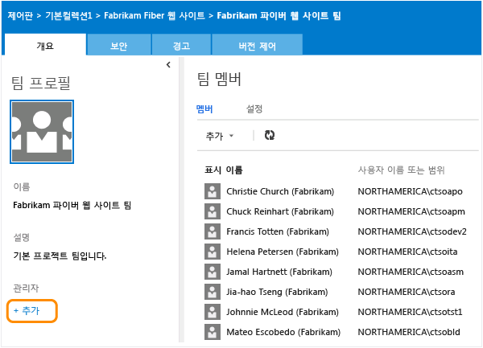Select Christie Church (Fabrikam) name

click(x=280, y=191)
